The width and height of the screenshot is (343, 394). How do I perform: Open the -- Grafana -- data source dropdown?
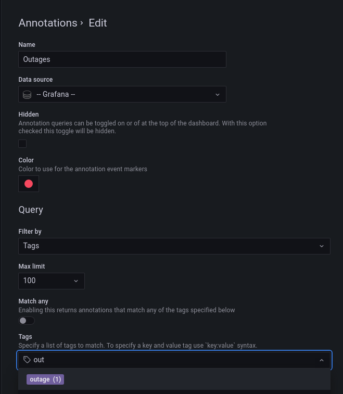[122, 94]
